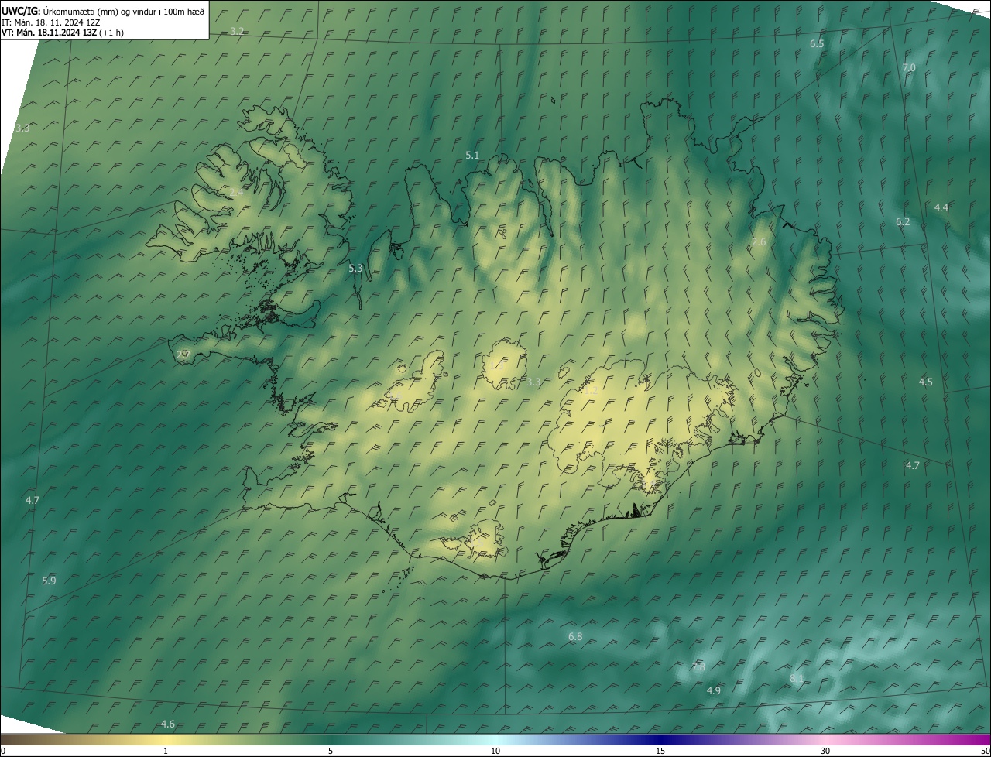Screen dimensions: 991x757
Task: Click the 6.2 value label on the map
Action: 903,222
